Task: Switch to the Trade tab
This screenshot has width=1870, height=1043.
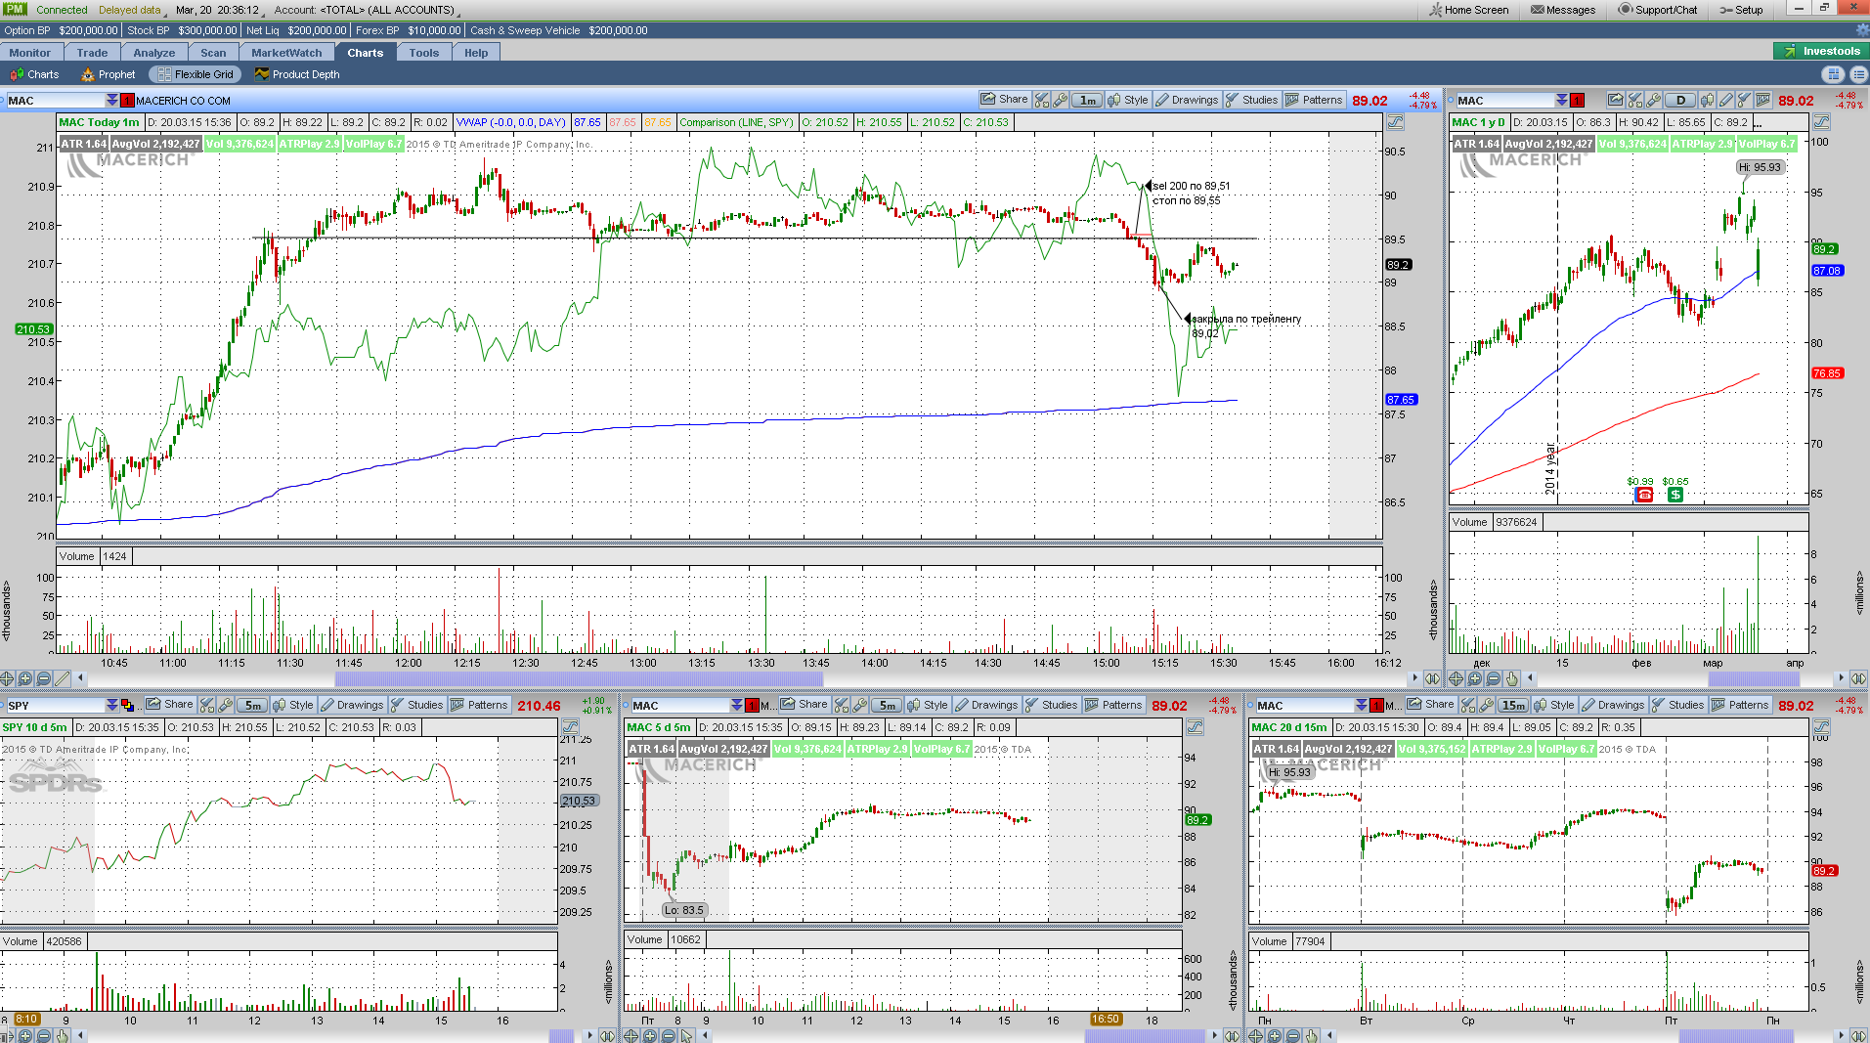Action: point(92,53)
